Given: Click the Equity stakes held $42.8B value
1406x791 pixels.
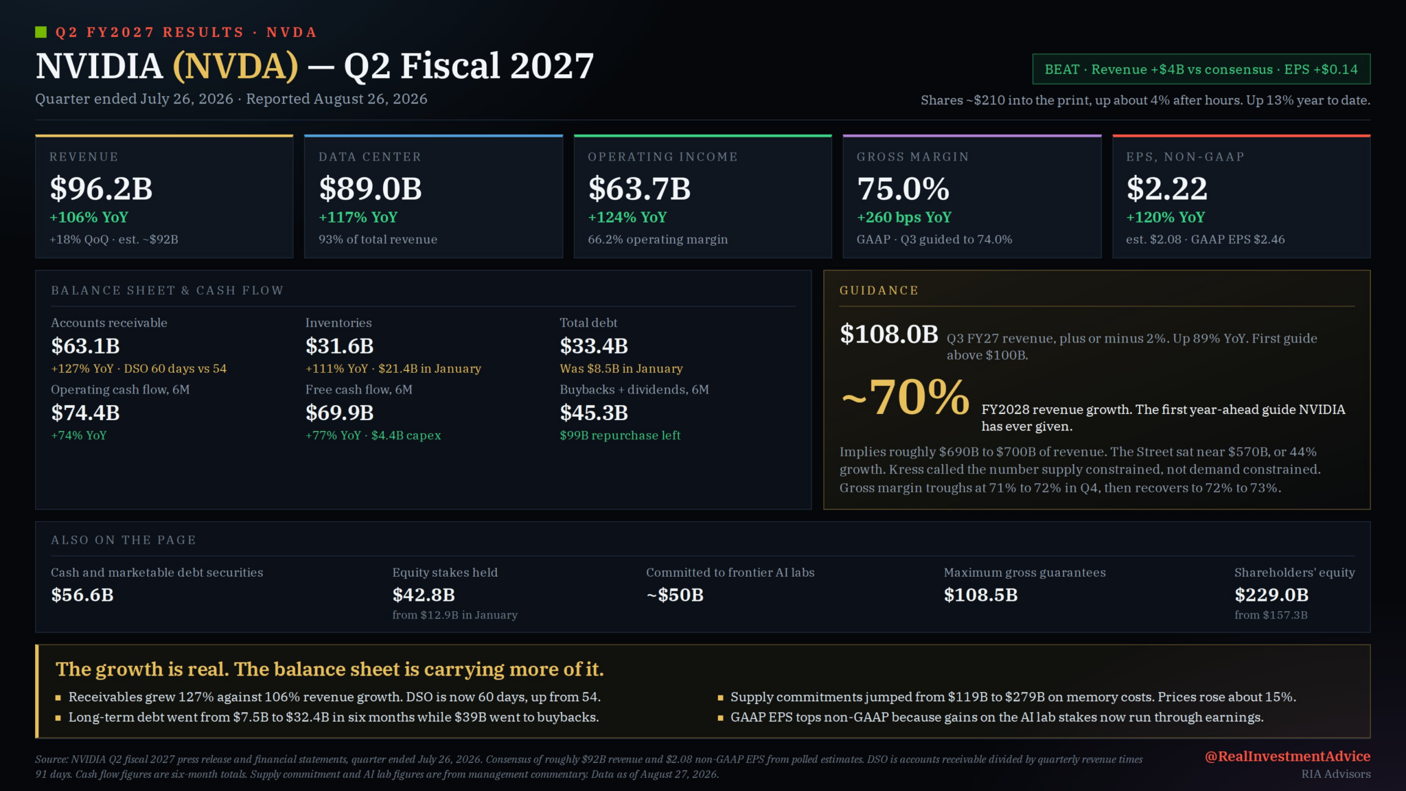Looking at the screenshot, I should [x=424, y=595].
